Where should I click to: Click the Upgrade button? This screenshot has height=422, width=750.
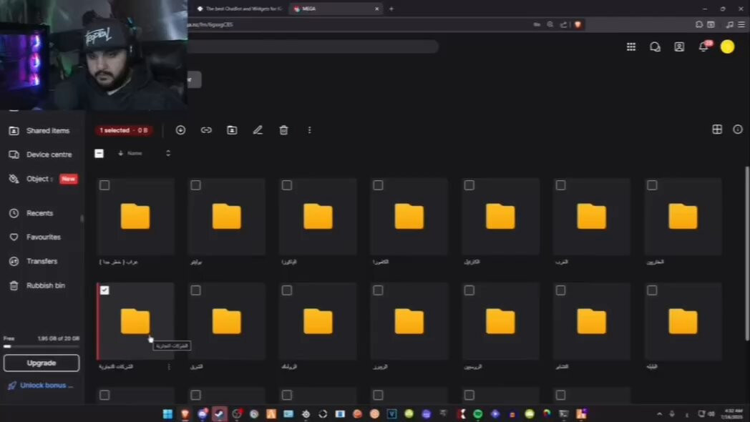(x=42, y=363)
